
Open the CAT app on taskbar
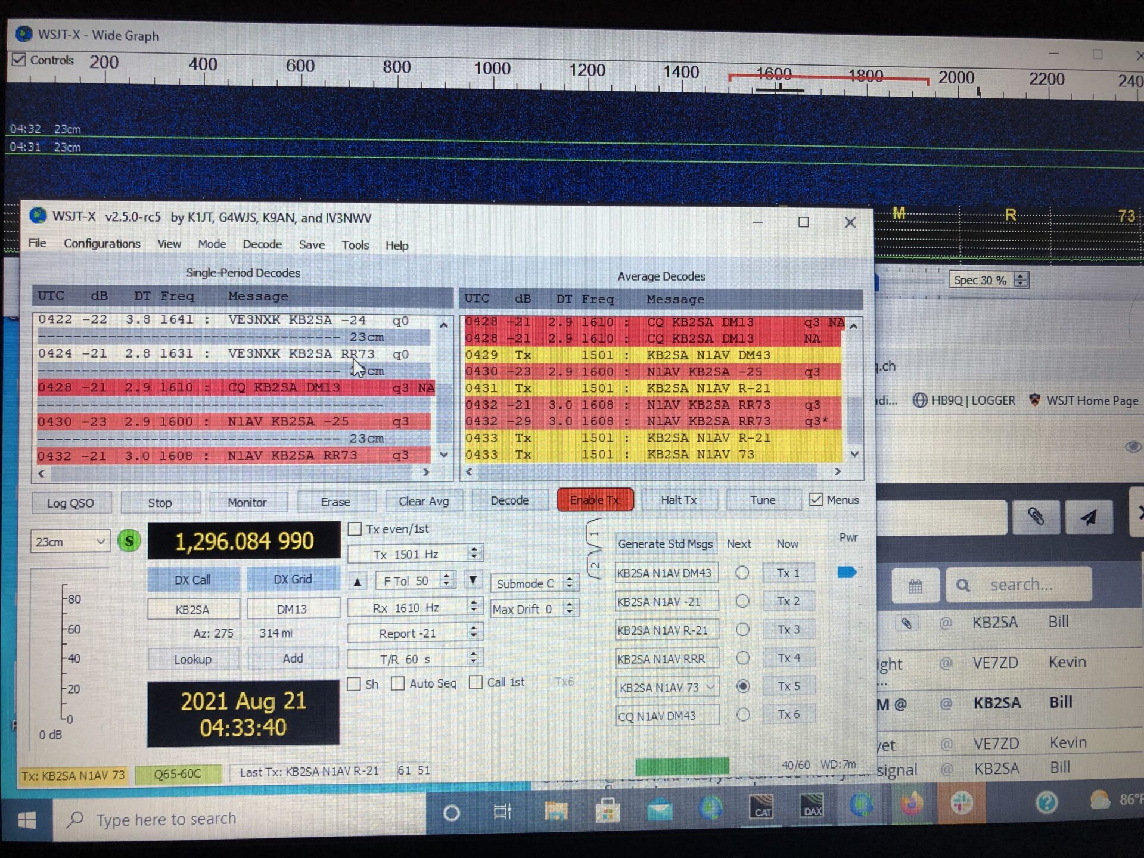[762, 807]
